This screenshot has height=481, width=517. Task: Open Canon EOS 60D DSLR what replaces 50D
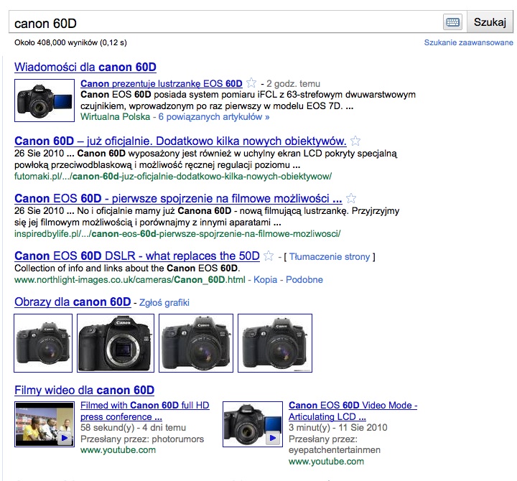pyautogui.click(x=137, y=256)
